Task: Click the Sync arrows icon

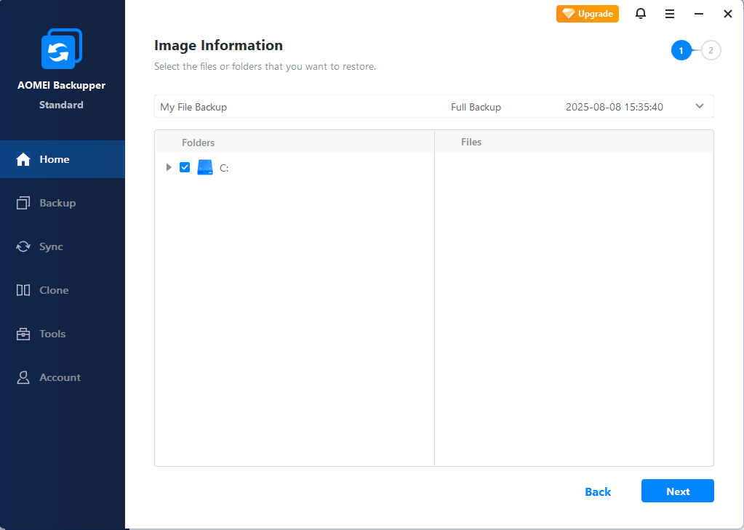Action: [x=23, y=246]
